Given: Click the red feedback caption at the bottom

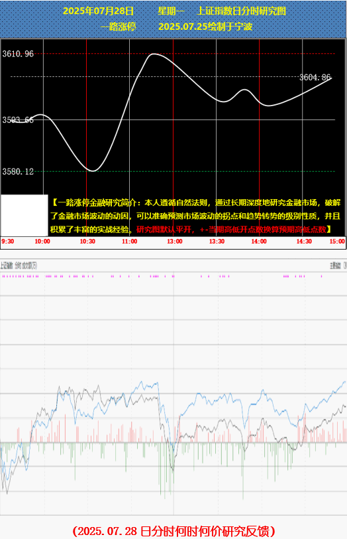Looking at the screenshot, I should tap(174, 531).
